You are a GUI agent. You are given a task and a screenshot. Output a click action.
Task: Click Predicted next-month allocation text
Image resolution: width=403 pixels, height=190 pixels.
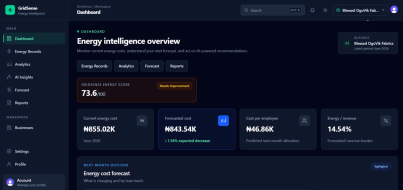click(x=272, y=140)
